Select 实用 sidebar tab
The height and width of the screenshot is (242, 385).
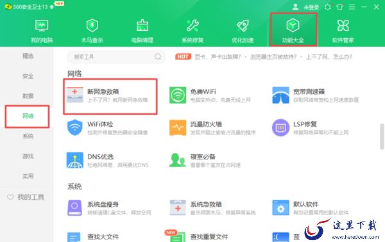click(x=28, y=176)
